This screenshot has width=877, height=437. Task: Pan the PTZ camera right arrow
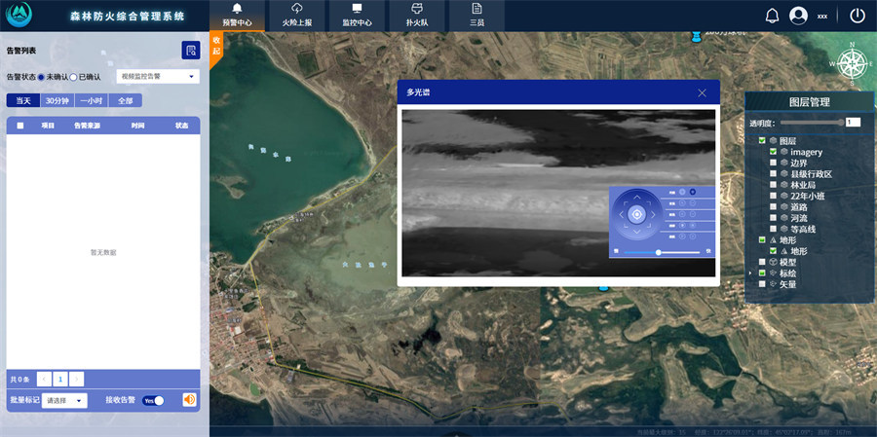(x=653, y=214)
